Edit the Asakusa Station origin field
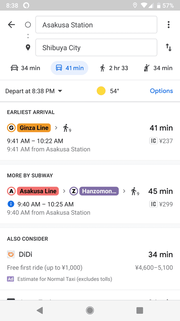Screen dimensions: 180x321 96,24
